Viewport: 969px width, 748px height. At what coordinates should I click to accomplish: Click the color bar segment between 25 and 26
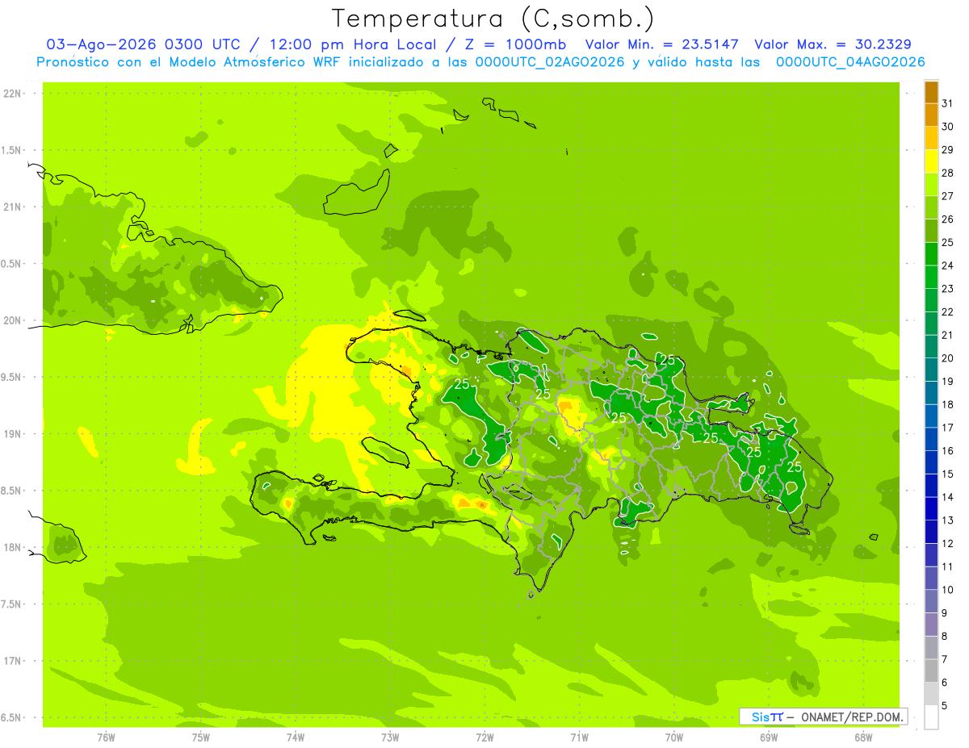[931, 231]
